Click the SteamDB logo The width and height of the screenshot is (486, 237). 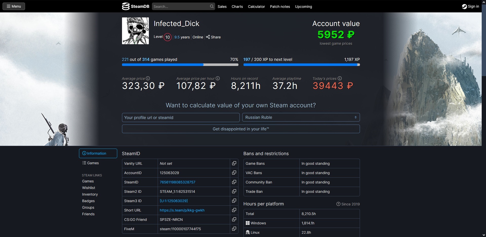pyautogui.click(x=136, y=6)
